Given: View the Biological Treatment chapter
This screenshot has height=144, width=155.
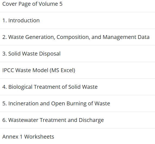Looking at the screenshot, I should coord(50,87).
